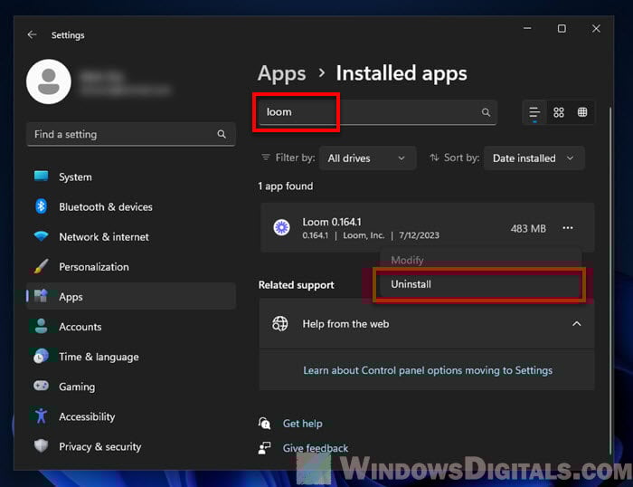Click the Get help link
Viewport: 633px width, 487px height.
point(302,424)
